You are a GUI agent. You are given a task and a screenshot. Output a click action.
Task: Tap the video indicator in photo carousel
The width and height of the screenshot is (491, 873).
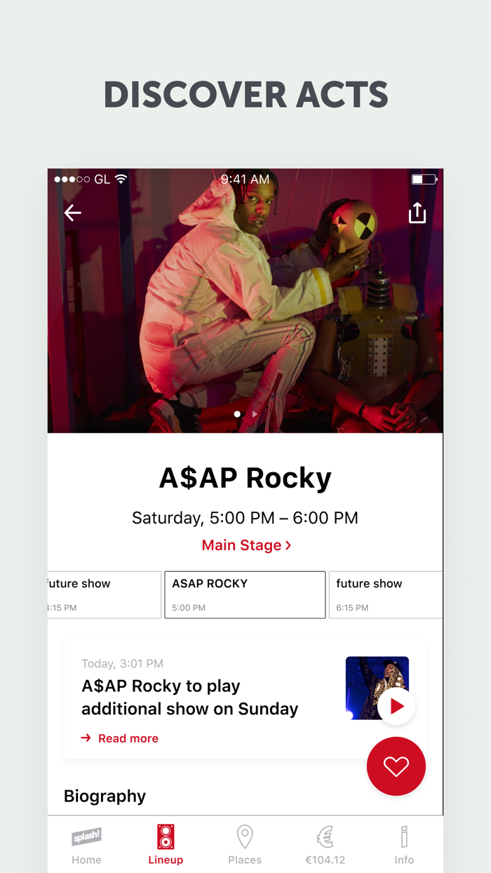tap(254, 414)
